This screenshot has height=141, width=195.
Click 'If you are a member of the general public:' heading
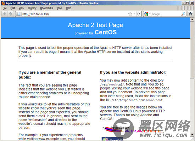pos(50,75)
